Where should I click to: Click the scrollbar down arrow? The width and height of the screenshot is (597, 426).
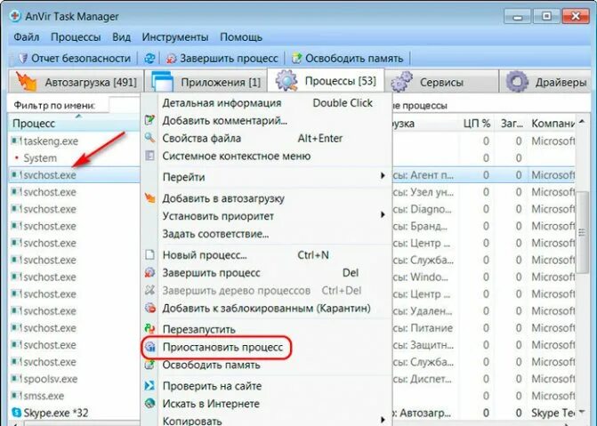tap(582, 412)
